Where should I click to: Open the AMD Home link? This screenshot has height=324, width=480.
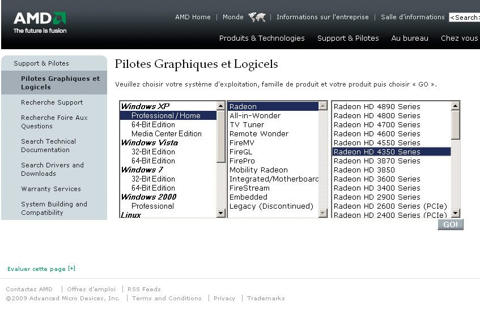193,17
